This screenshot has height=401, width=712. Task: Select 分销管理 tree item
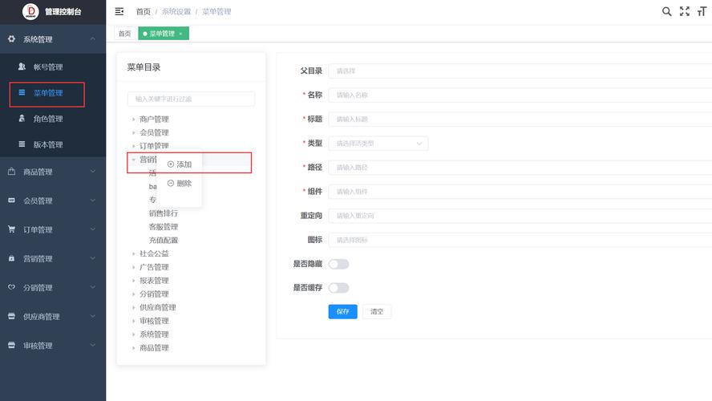(x=154, y=294)
